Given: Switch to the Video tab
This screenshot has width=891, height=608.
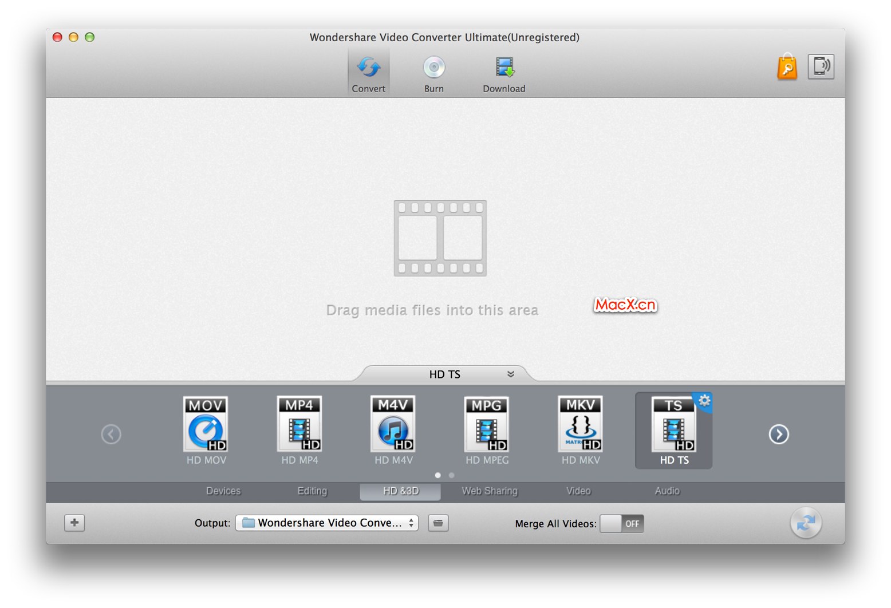Looking at the screenshot, I should coord(578,491).
